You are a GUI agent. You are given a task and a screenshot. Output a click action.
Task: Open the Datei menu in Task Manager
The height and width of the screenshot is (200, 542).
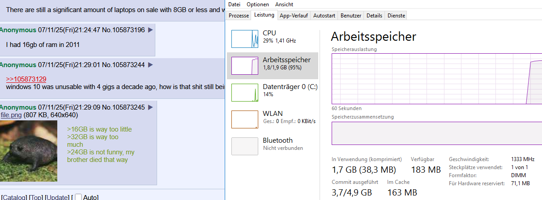235,4
